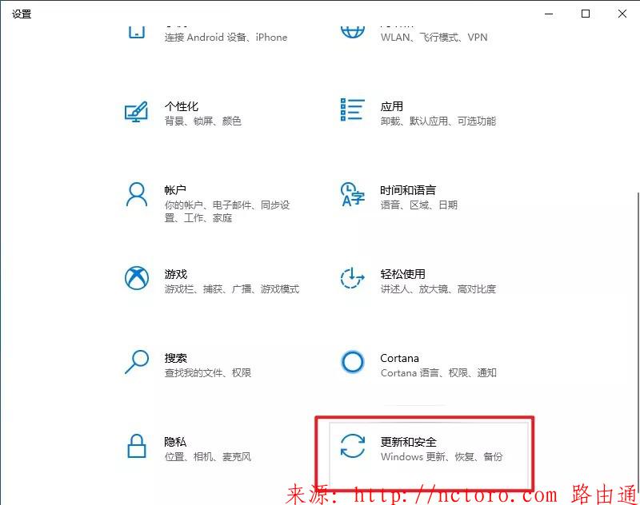Click the 轻松使用 heading
The width and height of the screenshot is (640, 505).
(402, 274)
